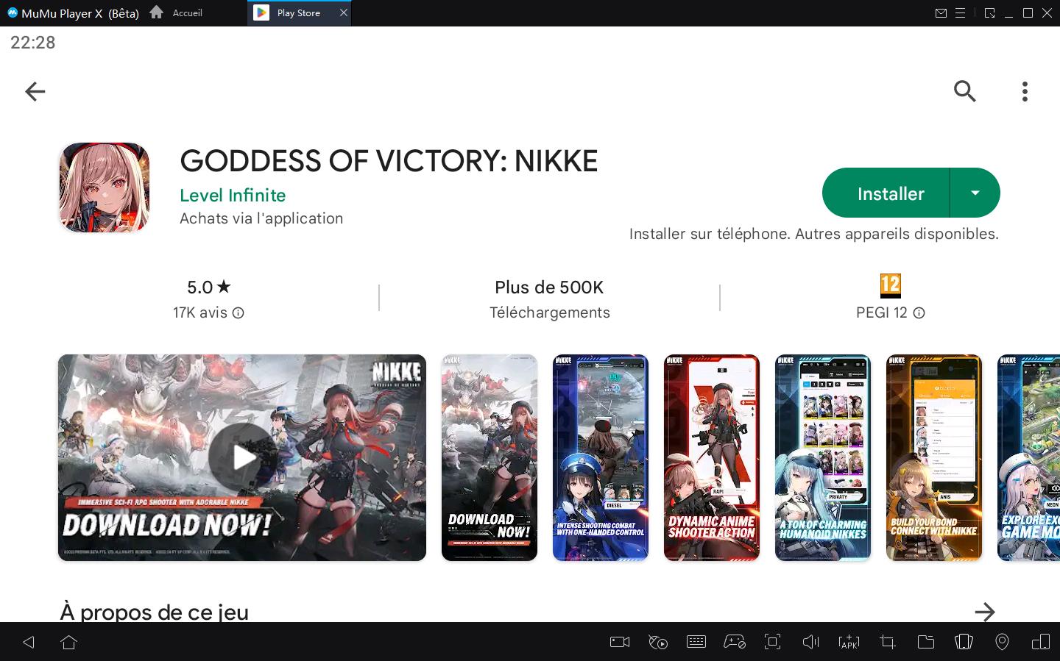Click the Installer button
This screenshot has height=661, width=1060.
[x=891, y=193]
